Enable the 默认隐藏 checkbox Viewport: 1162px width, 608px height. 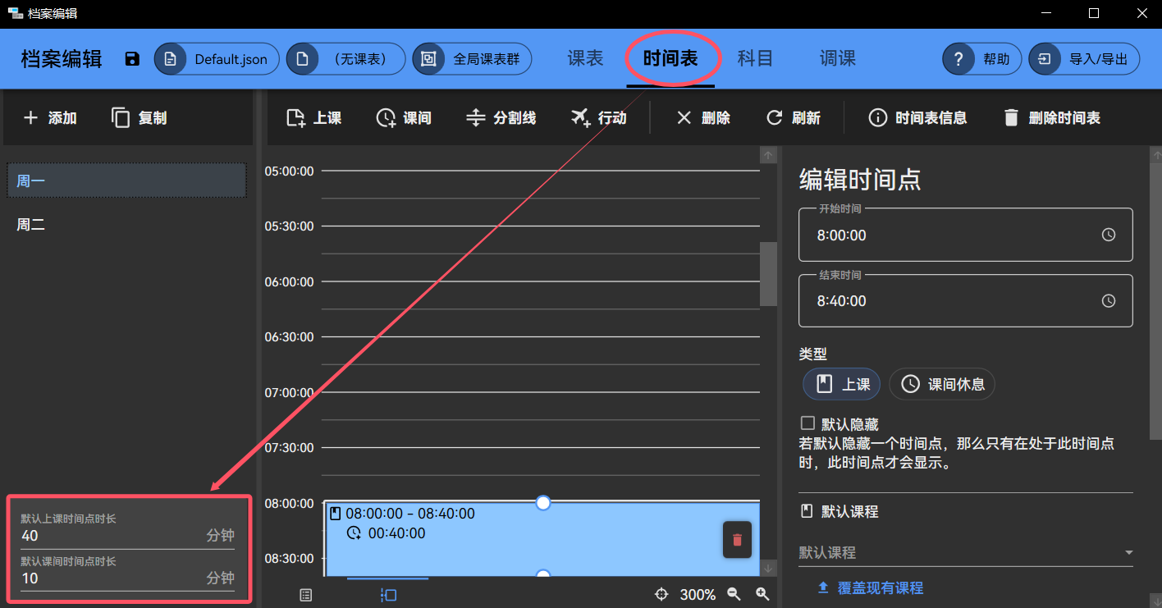tap(807, 423)
